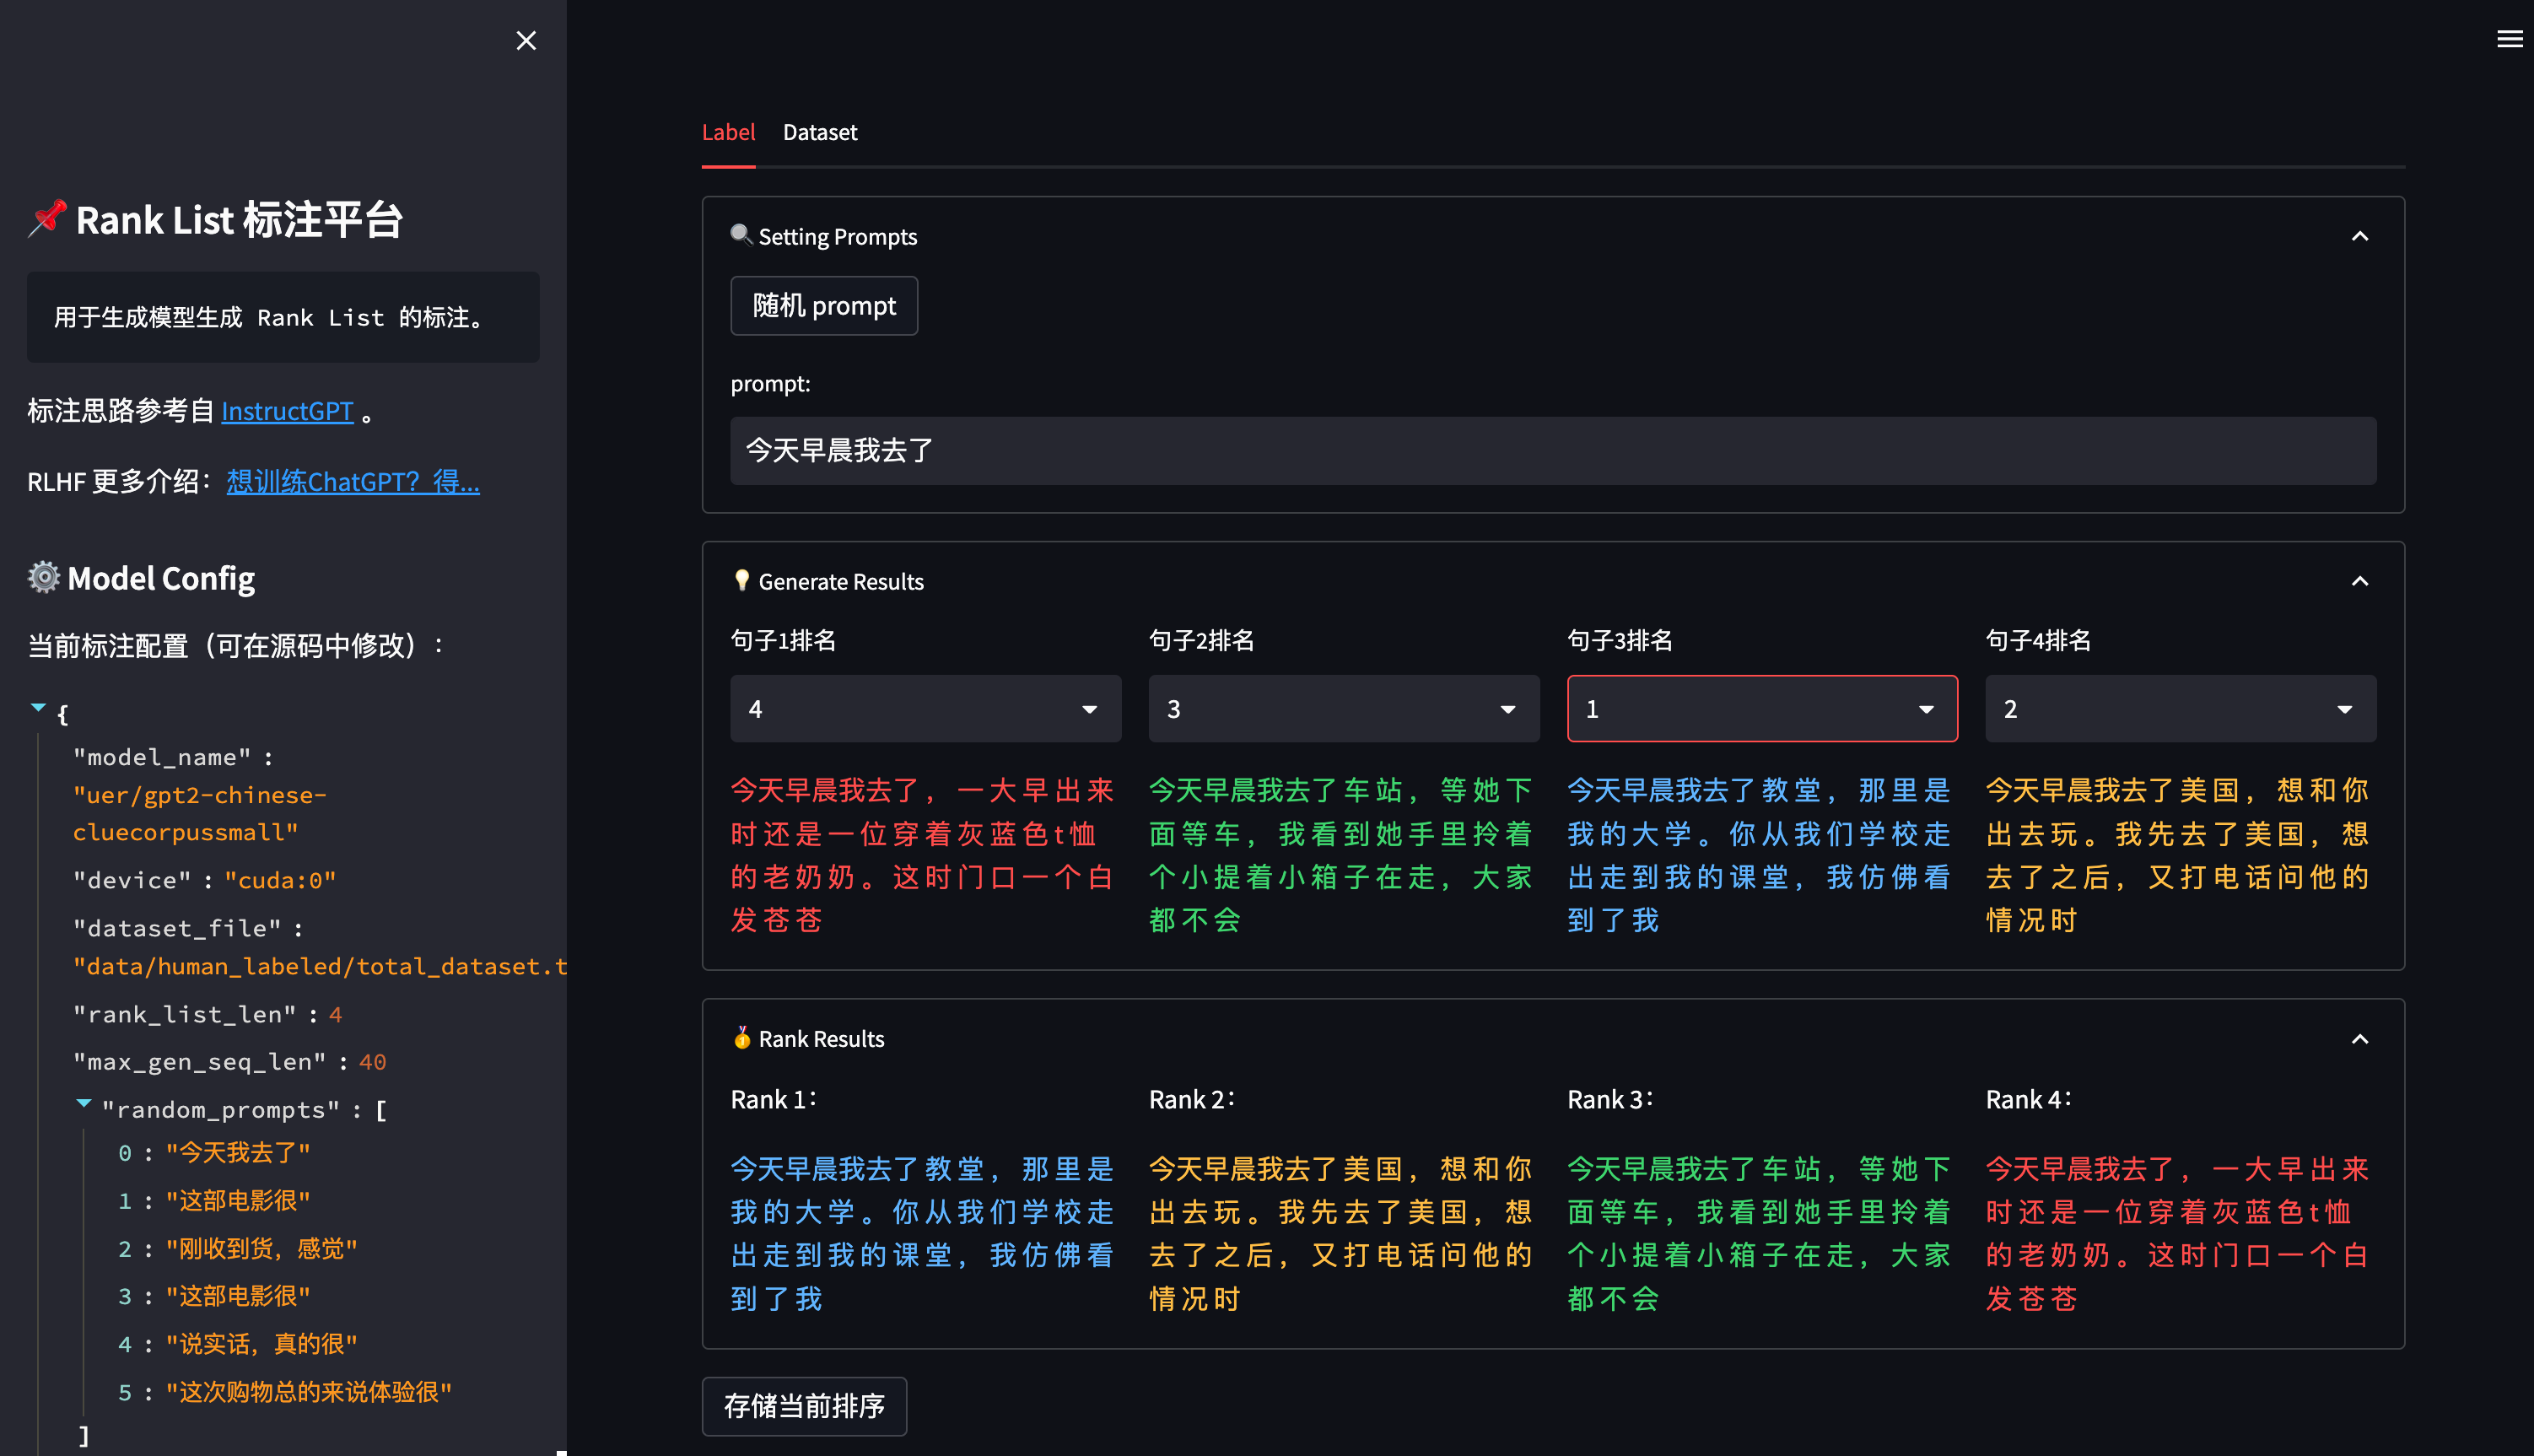Open the 句子2排名 dropdown
The image size is (2534, 1456).
coord(1344,709)
